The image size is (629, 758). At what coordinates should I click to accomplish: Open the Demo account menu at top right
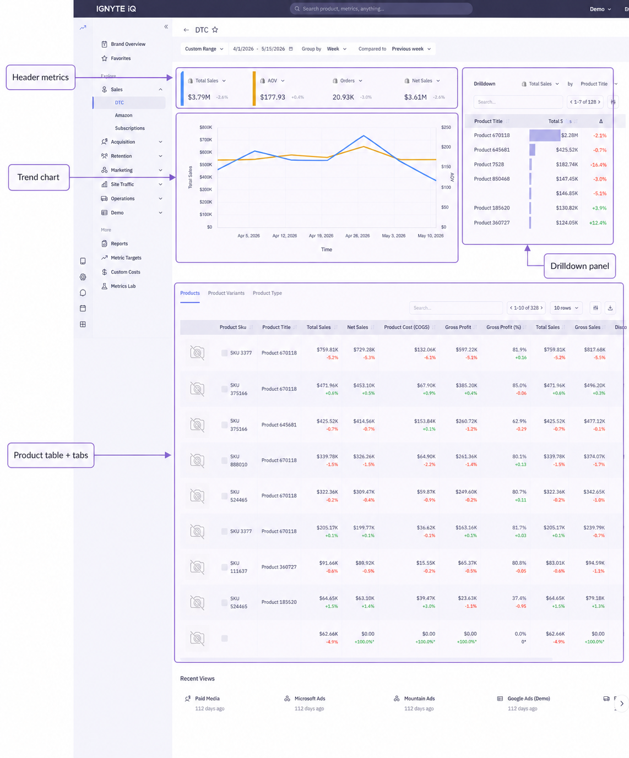[600, 9]
